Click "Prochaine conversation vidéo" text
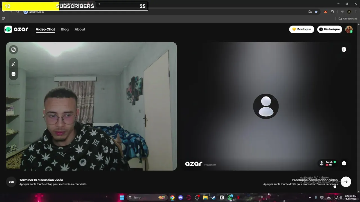Image resolution: width=360 pixels, height=202 pixels. [x=315, y=180]
